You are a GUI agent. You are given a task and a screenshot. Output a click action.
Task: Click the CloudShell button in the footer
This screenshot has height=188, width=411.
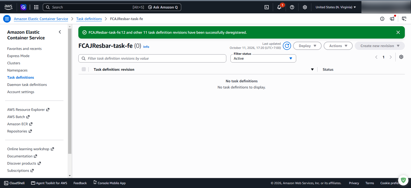[x=14, y=183]
